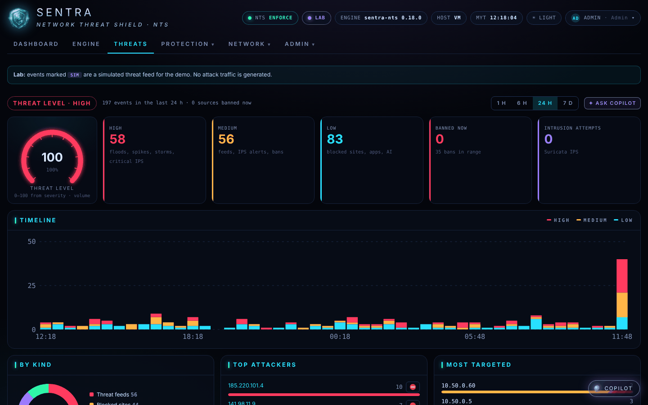Toggle NTS ENFORCE mode pill
Screen dimensions: 648x405
(x=270, y=18)
